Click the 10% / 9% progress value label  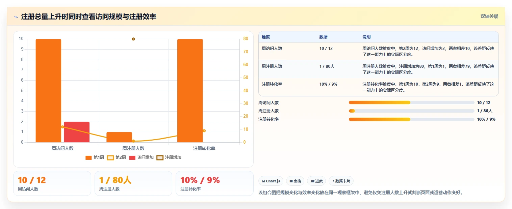(486, 119)
